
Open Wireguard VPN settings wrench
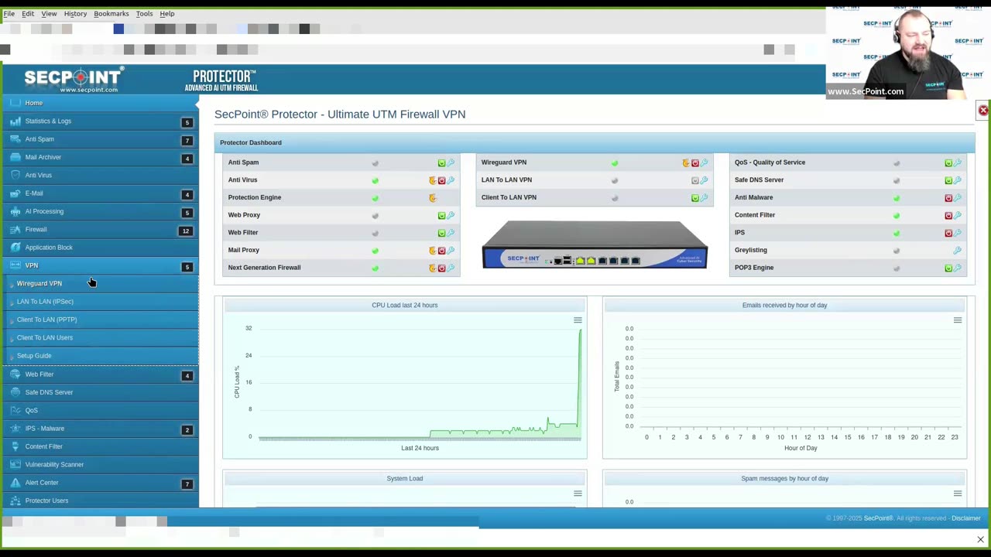[704, 162]
